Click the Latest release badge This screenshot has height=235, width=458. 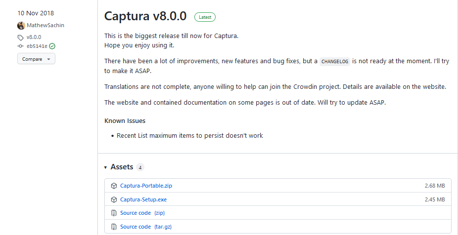pyautogui.click(x=205, y=17)
